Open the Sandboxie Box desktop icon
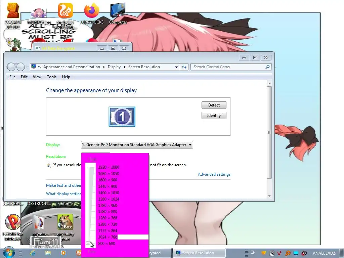The width and height of the screenshot is (344, 258). [x=65, y=227]
